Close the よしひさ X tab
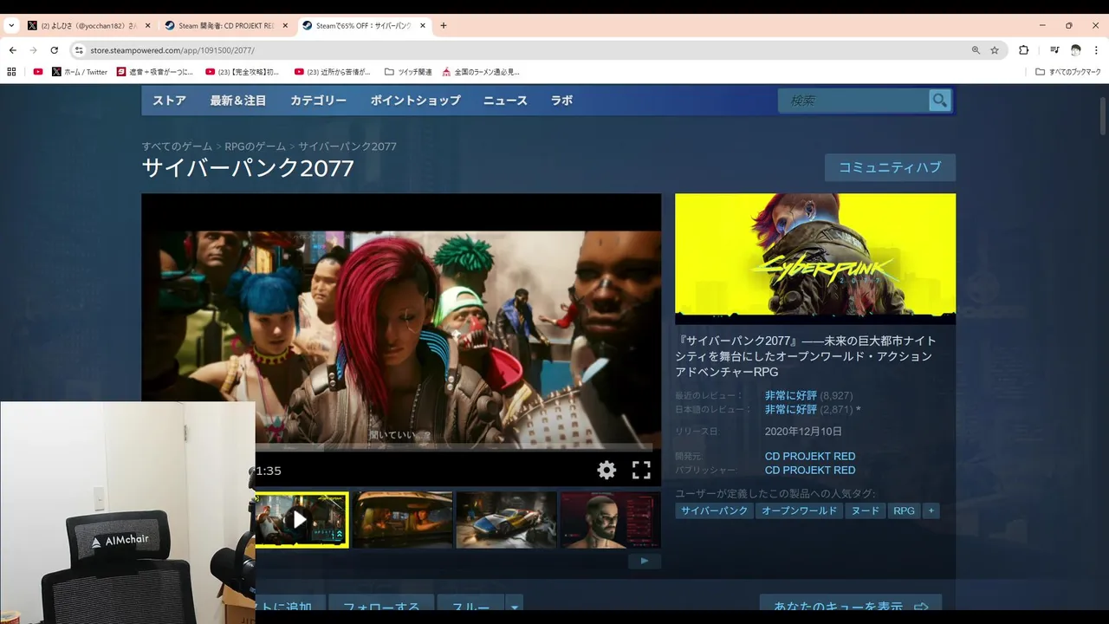Screen dimensions: 1109x624 147,25
